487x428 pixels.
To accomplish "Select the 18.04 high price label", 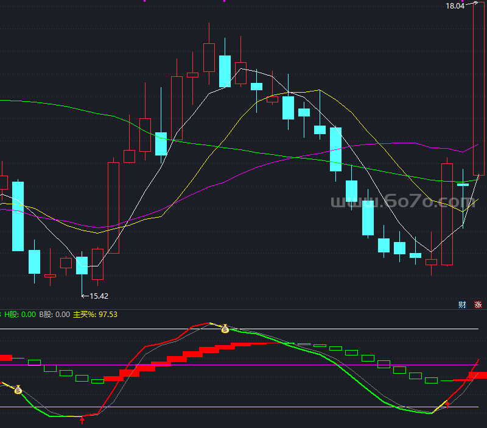I will click(x=455, y=6).
